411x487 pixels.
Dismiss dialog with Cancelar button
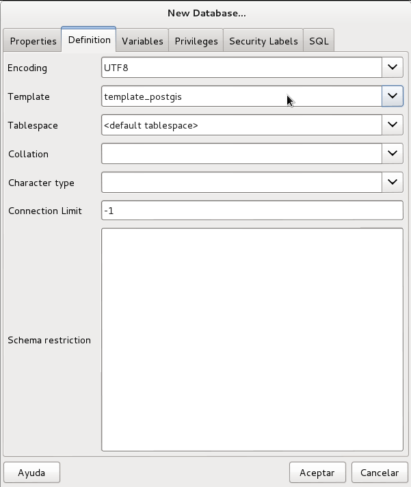click(380, 473)
